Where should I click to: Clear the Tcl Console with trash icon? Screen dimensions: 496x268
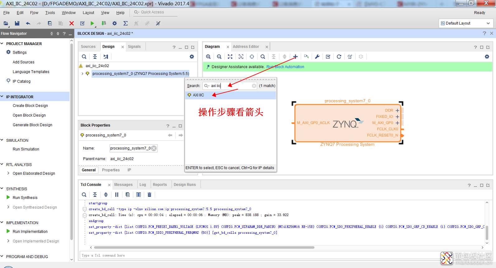149,195
